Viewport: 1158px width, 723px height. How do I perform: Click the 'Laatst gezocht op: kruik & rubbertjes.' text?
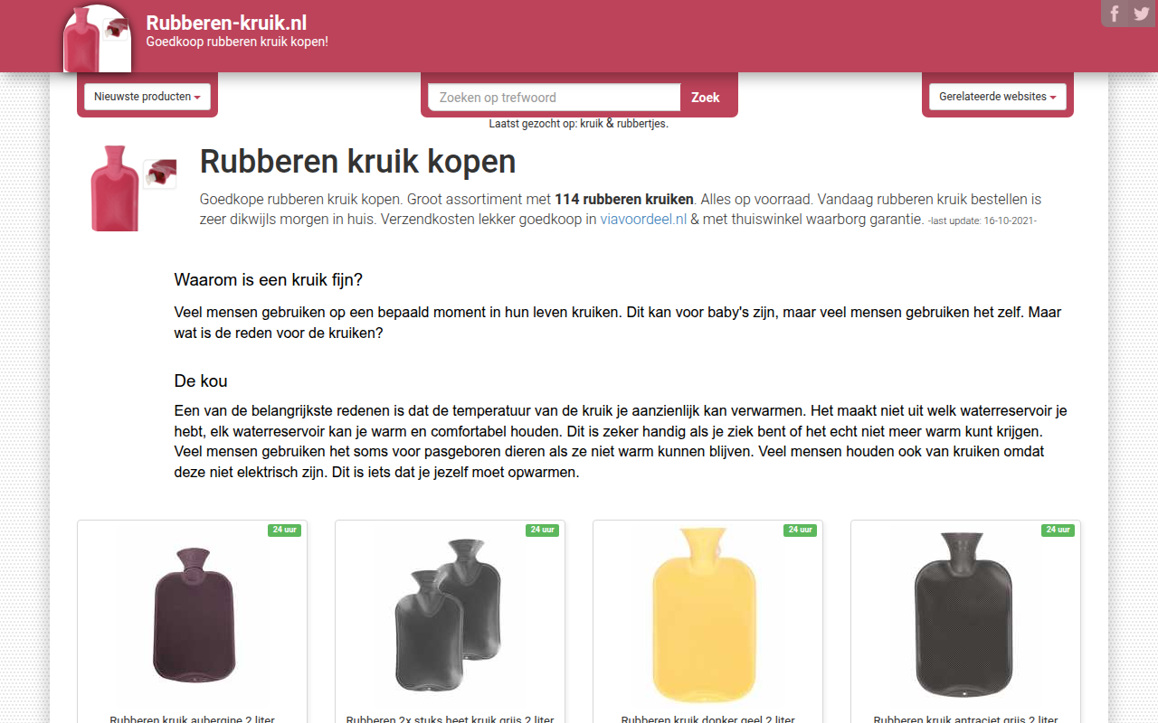pyautogui.click(x=579, y=124)
